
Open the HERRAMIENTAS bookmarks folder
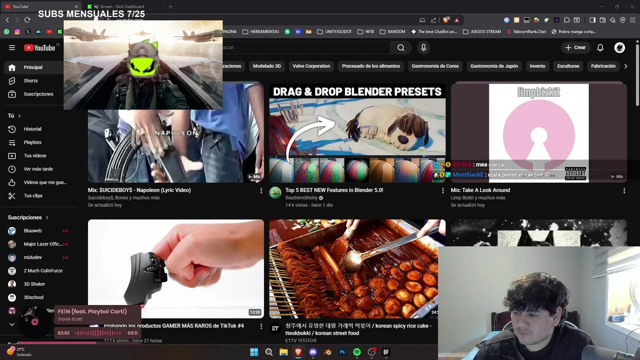click(x=260, y=31)
